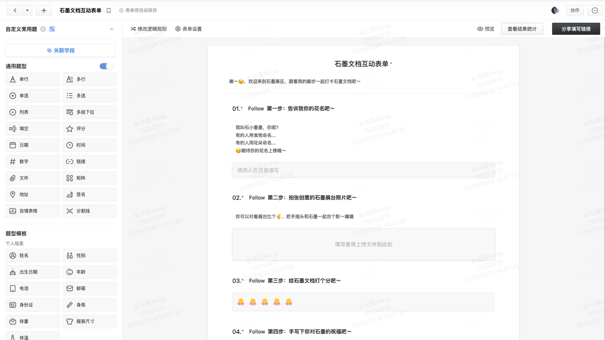The width and height of the screenshot is (605, 340).
Task: Click the document name 石墨文档互动表单 in top bar
Action: click(x=81, y=10)
